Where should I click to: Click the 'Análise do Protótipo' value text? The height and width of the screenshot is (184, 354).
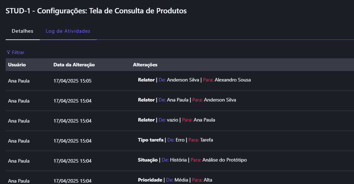click(x=225, y=160)
